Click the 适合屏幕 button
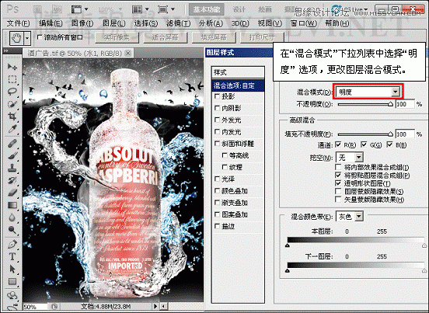The height and width of the screenshot is (313, 429). [x=165, y=38]
